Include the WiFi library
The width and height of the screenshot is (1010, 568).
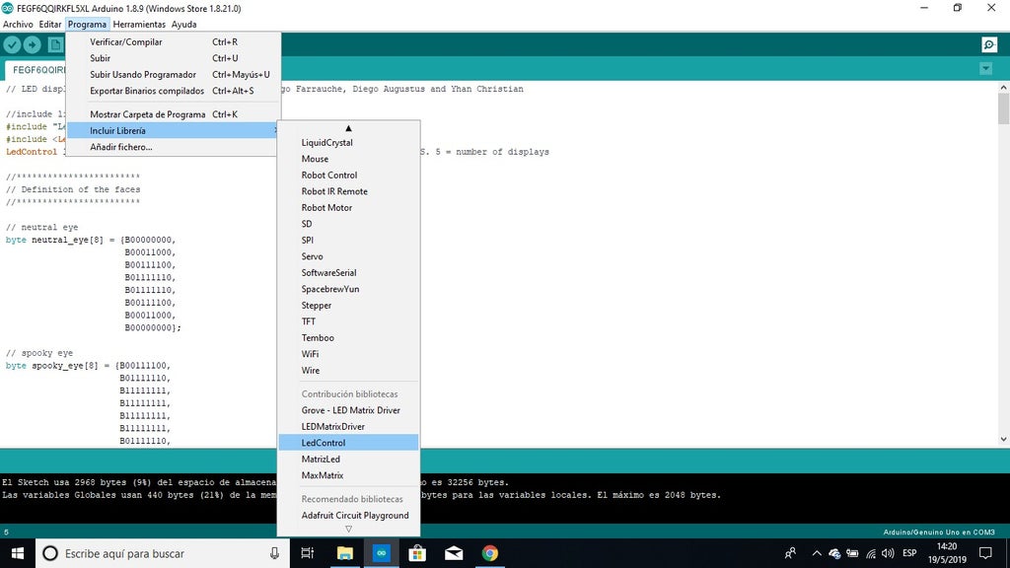click(348, 354)
